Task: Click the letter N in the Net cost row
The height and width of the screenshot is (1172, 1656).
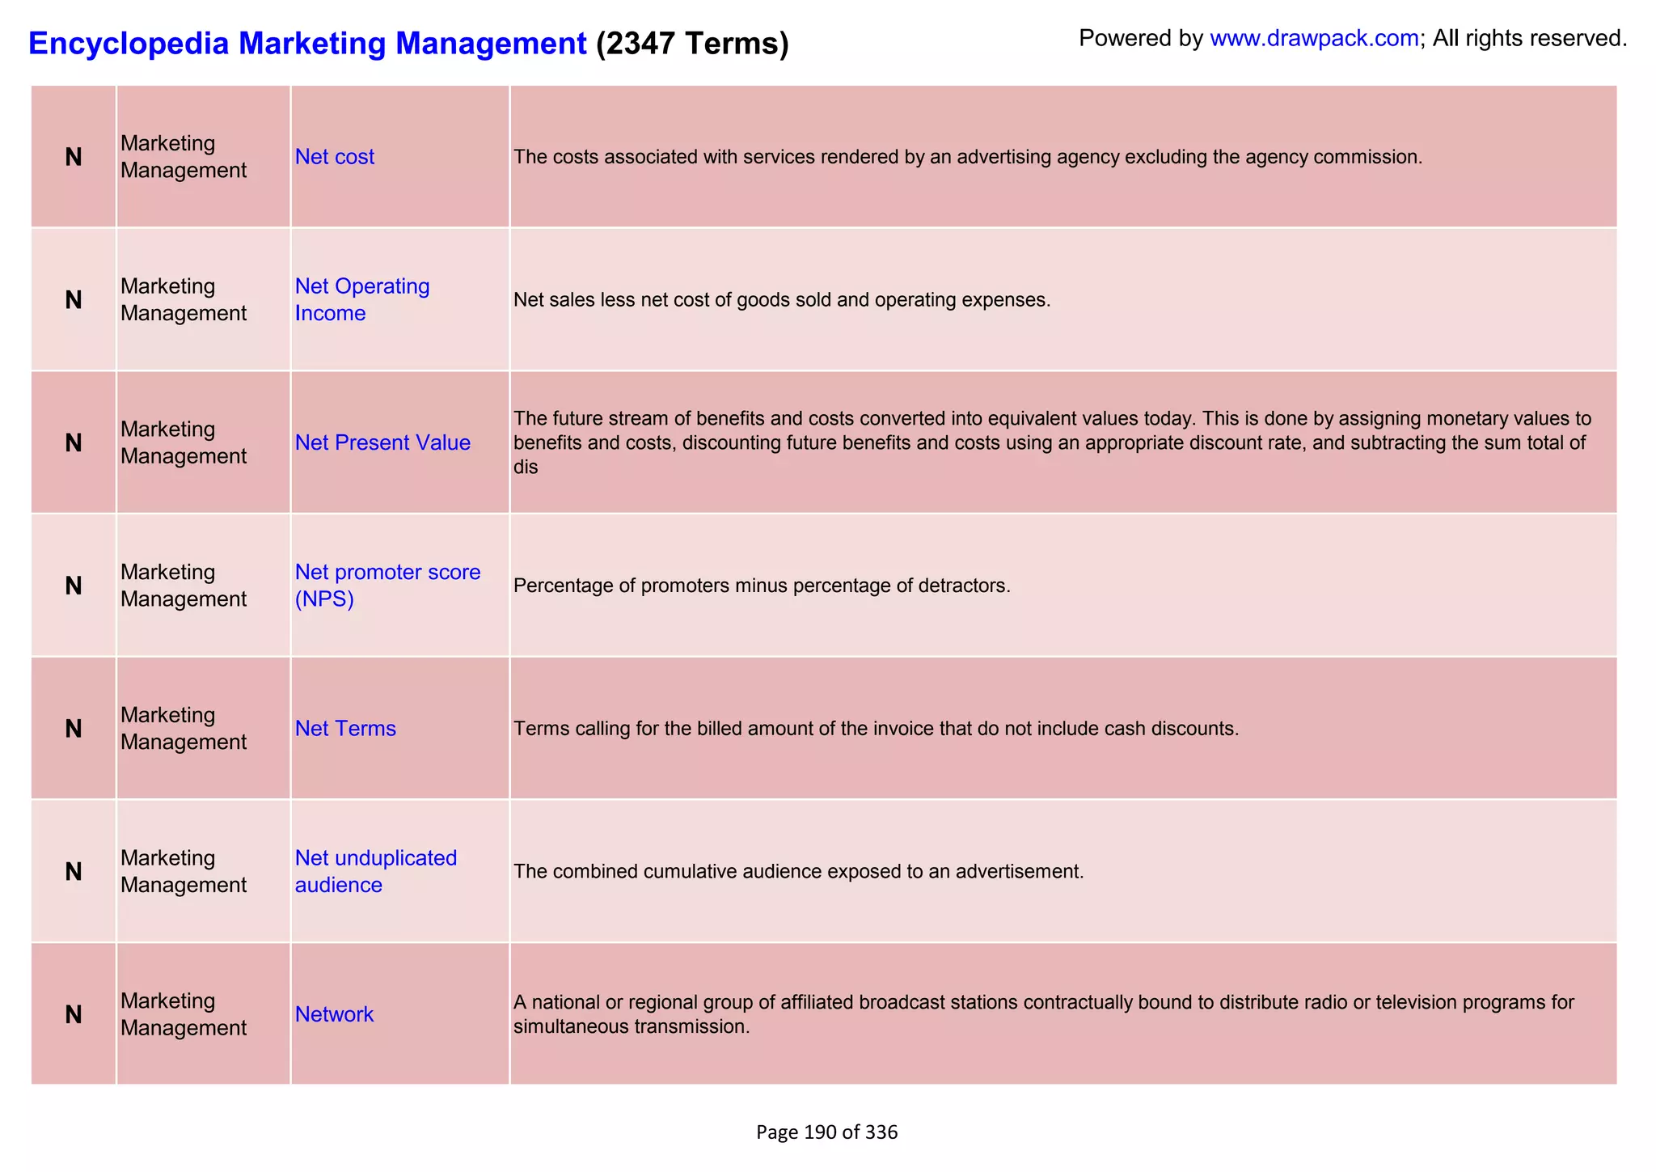Action: click(x=74, y=157)
